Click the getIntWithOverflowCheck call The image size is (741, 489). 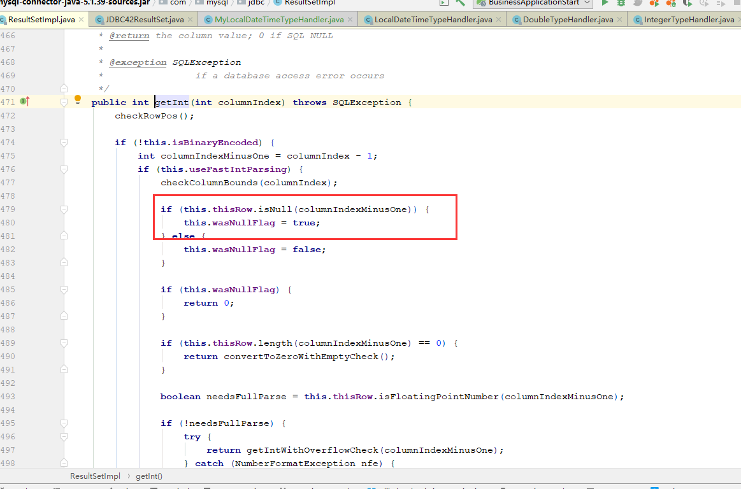coord(312,450)
